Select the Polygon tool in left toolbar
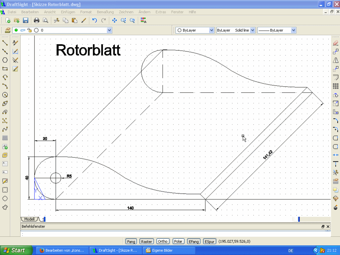The width and height of the screenshot is (340, 255). tap(5, 60)
